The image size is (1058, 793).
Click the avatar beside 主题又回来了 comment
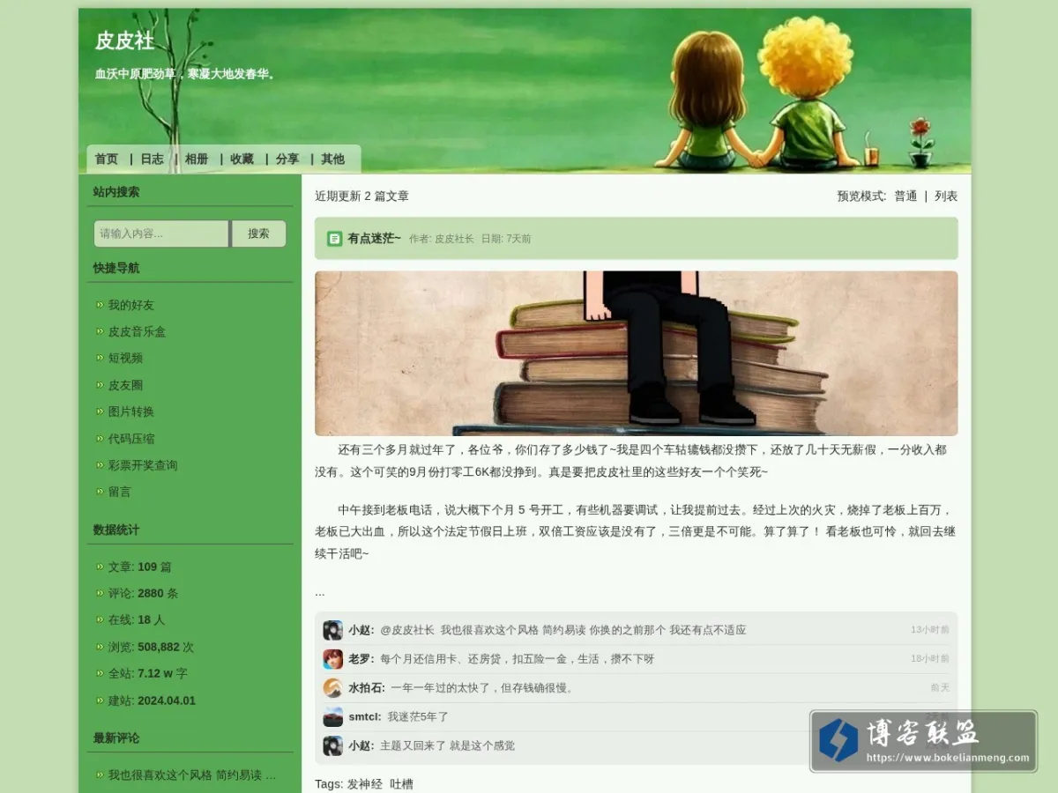click(x=332, y=745)
